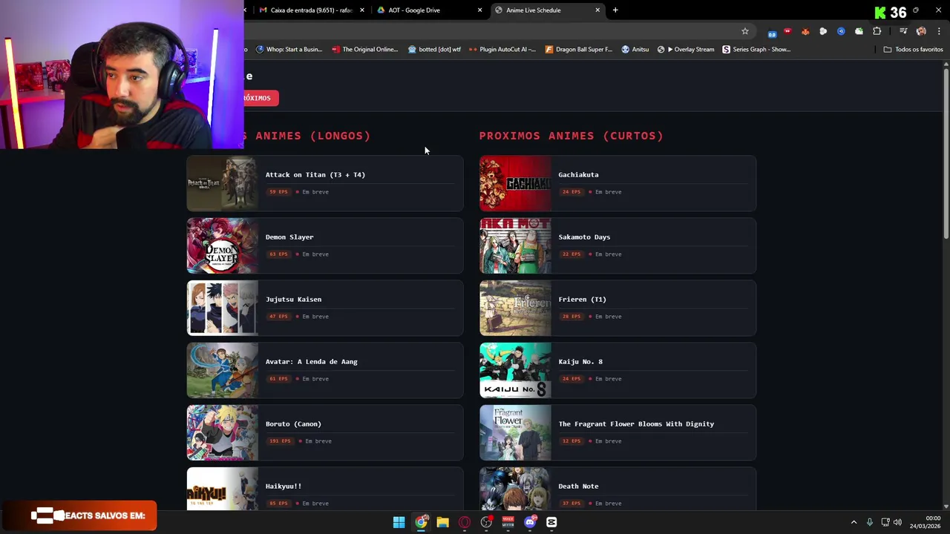Open CapCut from the taskbar

(551, 522)
